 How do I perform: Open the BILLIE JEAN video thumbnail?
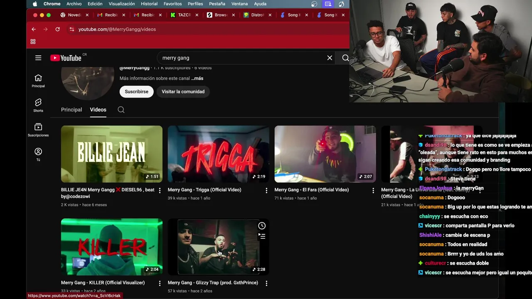tap(112, 154)
